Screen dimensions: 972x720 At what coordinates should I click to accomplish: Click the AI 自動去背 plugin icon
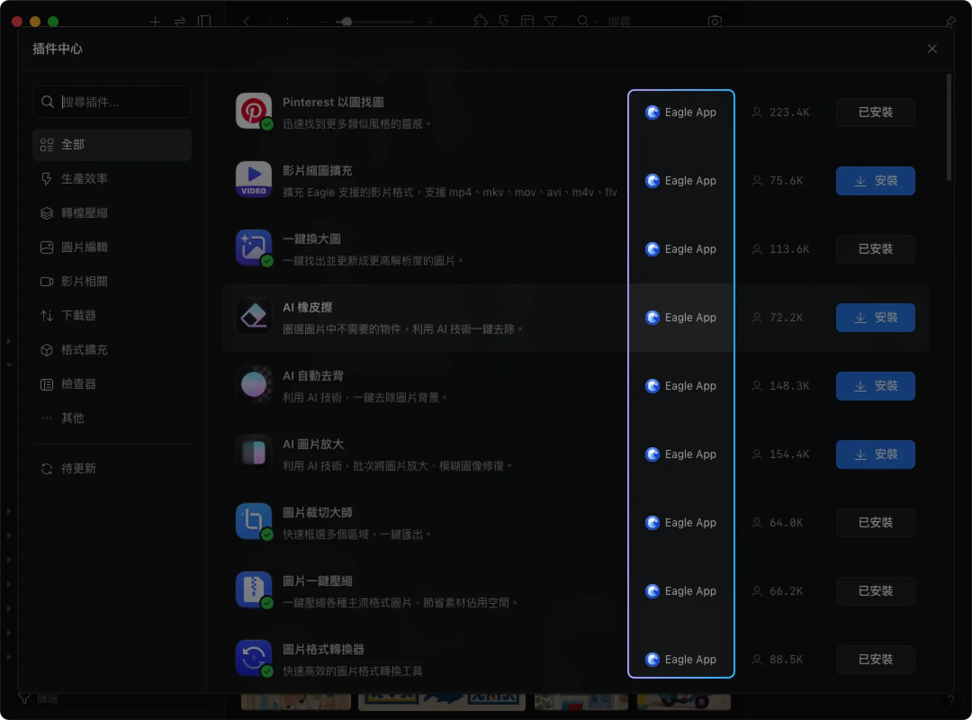(254, 384)
